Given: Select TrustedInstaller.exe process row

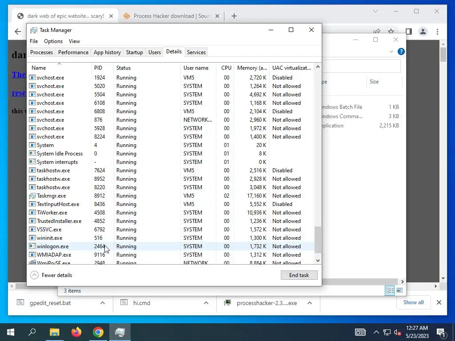Looking at the screenshot, I should pyautogui.click(x=171, y=221).
